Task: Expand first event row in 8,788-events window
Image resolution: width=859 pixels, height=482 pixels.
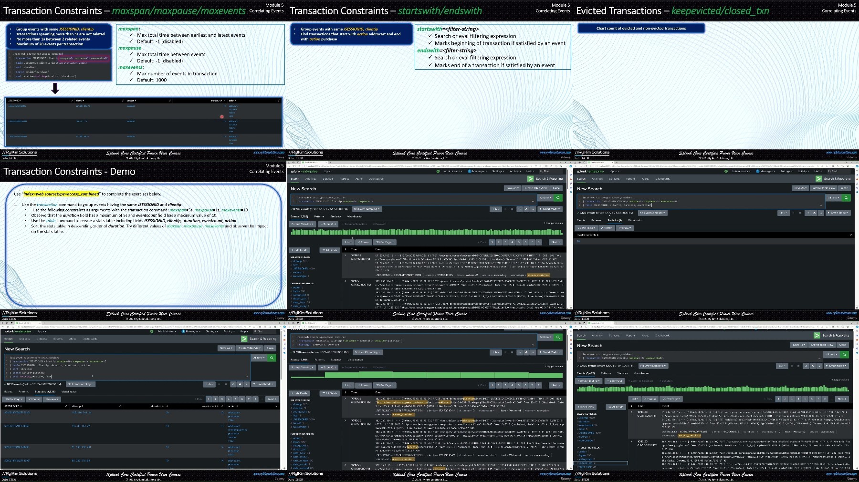Action: pyautogui.click(x=346, y=256)
